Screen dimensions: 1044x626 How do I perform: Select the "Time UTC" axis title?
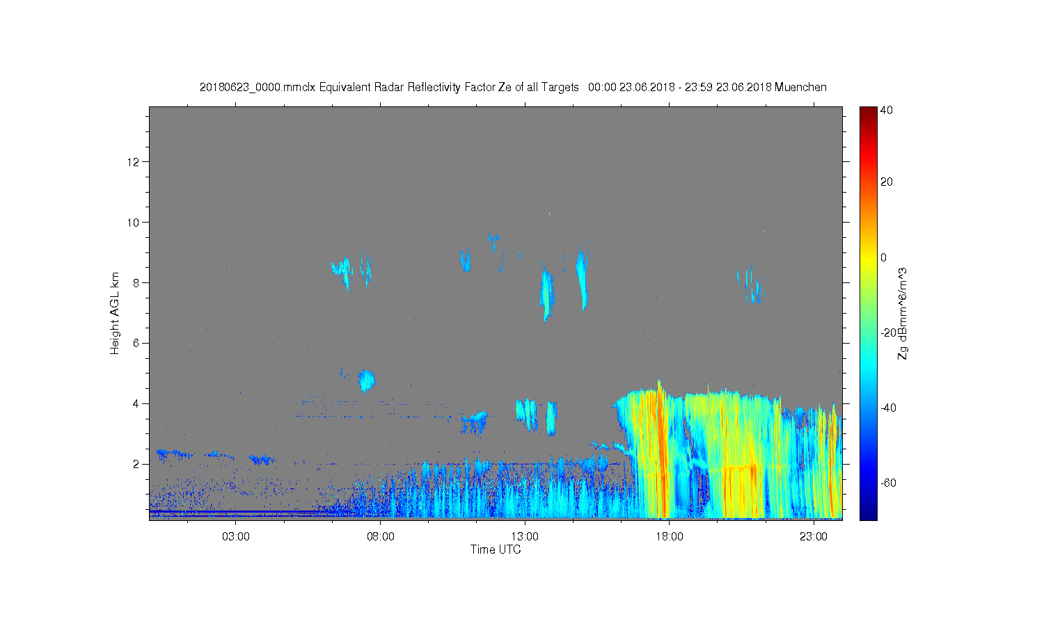(x=496, y=549)
